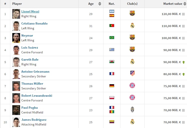Image resolution: width=187 pixels, height=128 pixels.
Task: Open Robert Lewandowski's profile link
Action: tap(37, 96)
